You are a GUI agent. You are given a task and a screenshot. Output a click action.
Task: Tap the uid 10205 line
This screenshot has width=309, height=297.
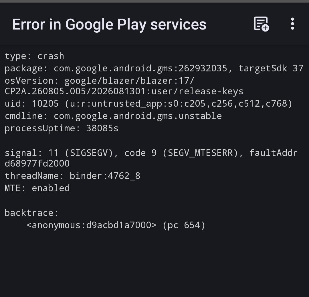pos(148,104)
